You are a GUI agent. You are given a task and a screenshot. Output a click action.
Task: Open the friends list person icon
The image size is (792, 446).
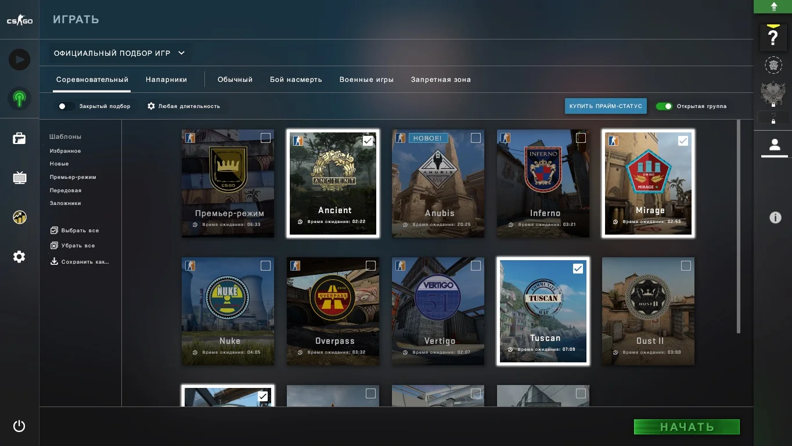775,145
